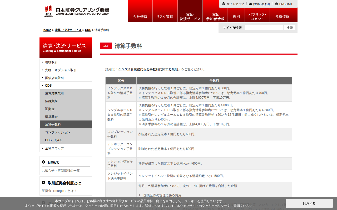
Task: Click the サイトマップ link
Action: pos(235,4)
